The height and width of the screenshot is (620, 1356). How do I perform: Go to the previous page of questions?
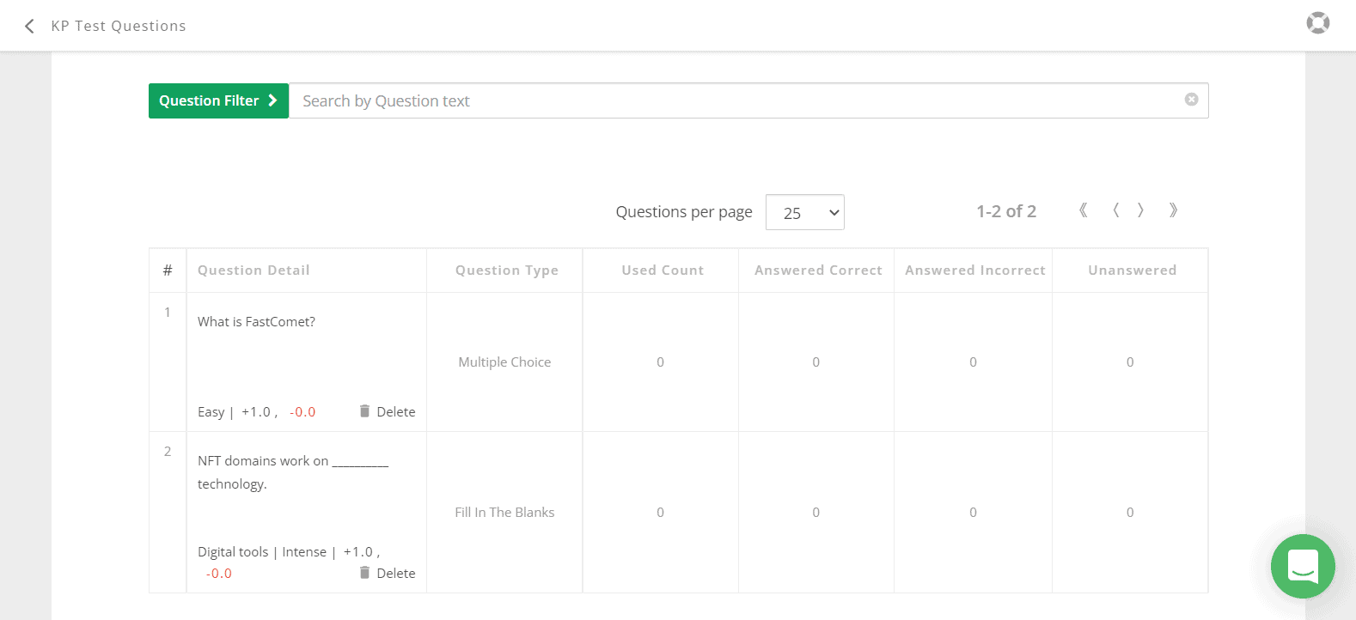pos(1115,210)
